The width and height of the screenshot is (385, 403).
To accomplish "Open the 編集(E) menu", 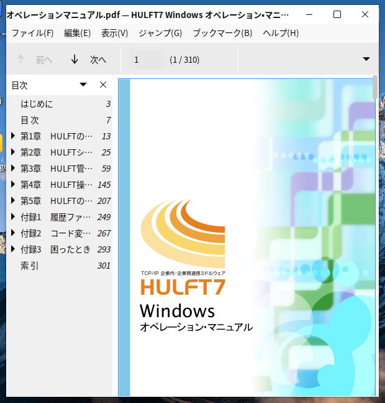I will tap(77, 33).
